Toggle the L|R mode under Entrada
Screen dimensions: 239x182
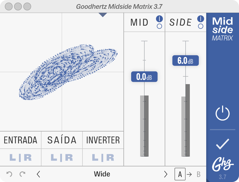(x=21, y=158)
